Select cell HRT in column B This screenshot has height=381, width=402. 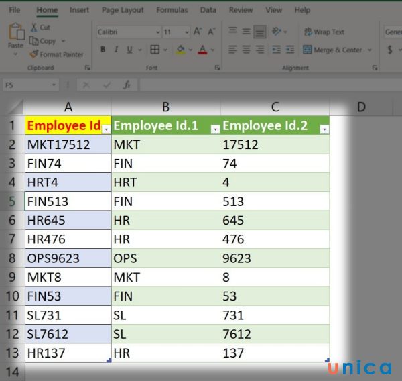[165, 182]
